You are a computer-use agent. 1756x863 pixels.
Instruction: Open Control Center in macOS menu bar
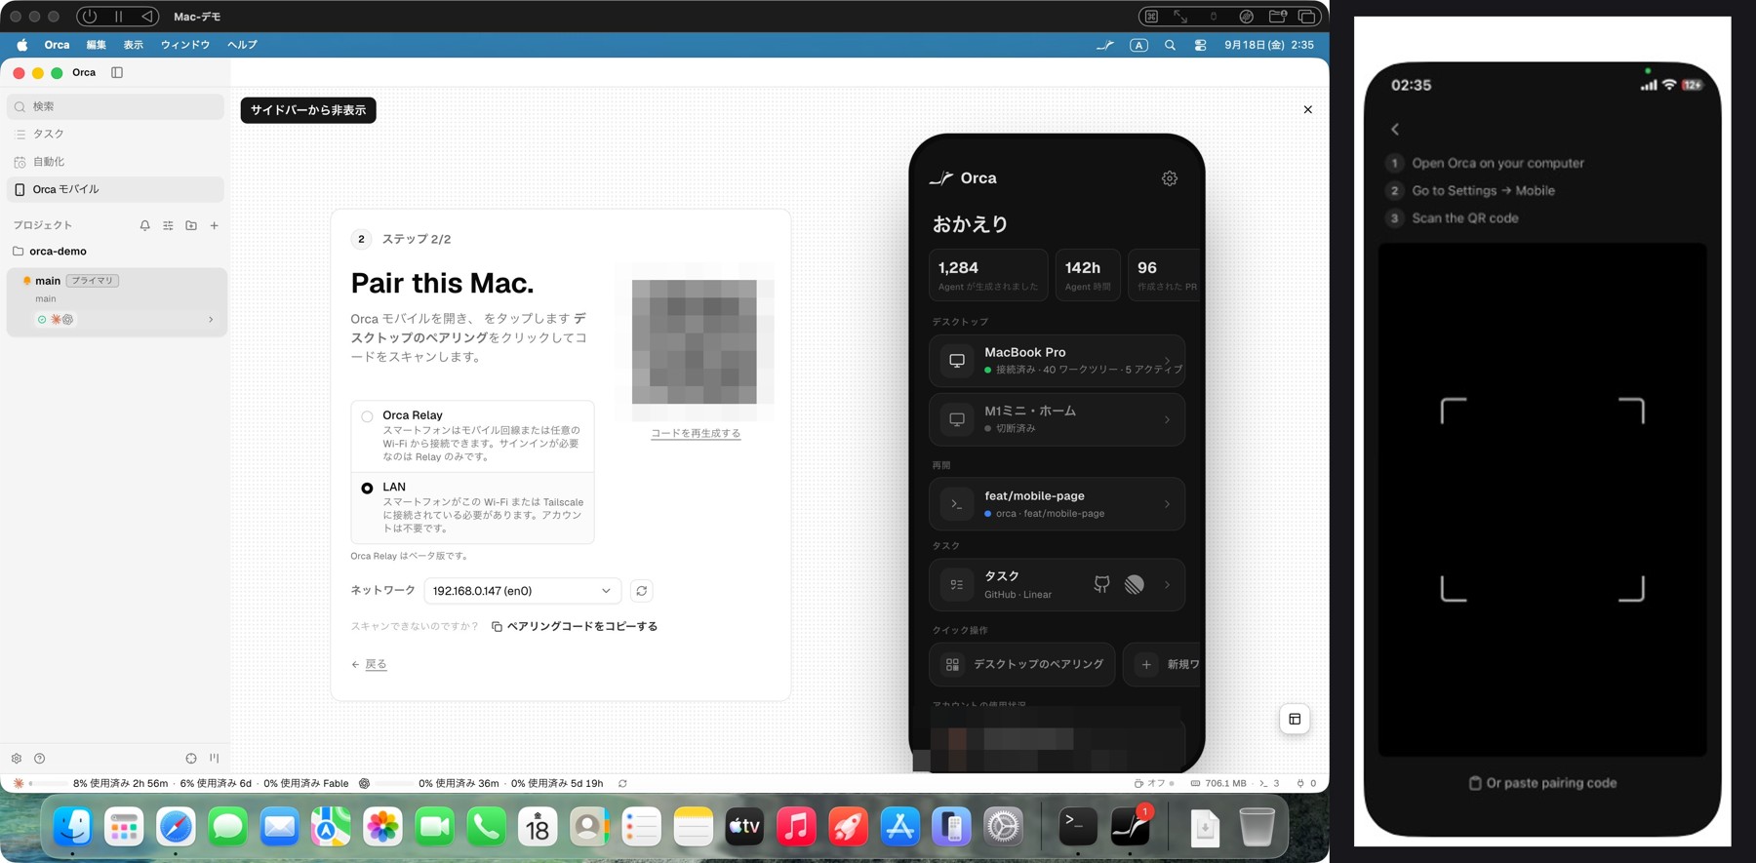tap(1201, 45)
